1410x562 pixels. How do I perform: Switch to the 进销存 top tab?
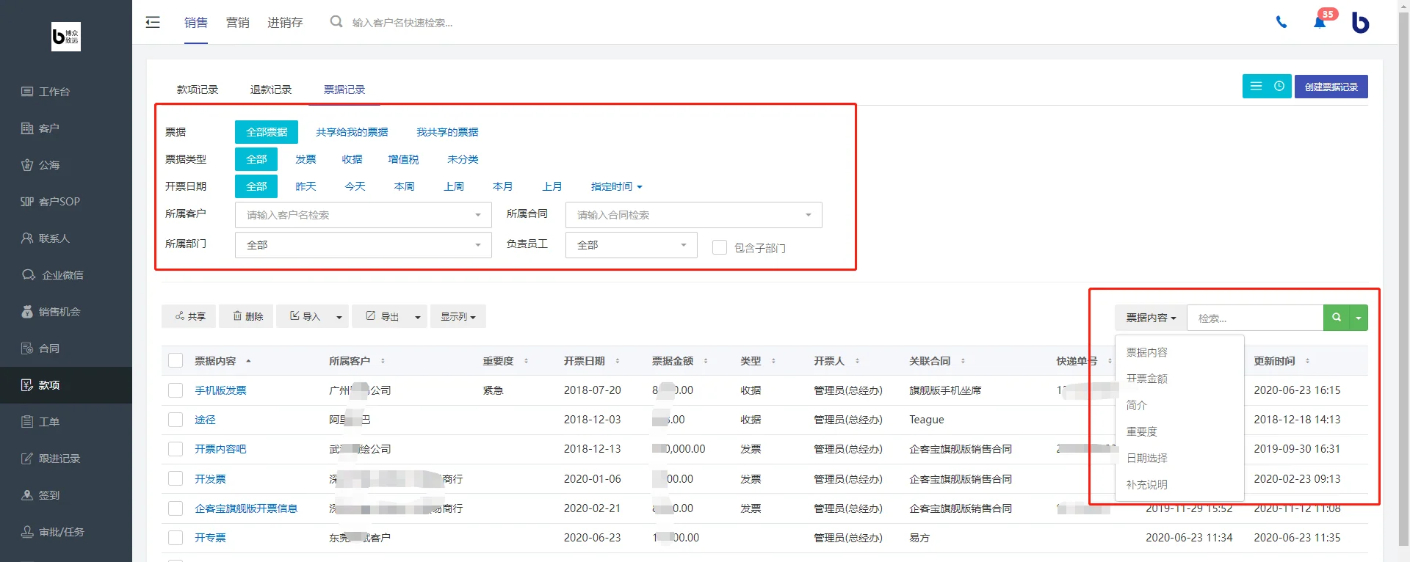click(285, 23)
